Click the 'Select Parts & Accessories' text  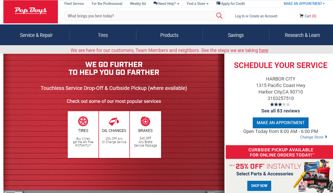tap(265, 174)
